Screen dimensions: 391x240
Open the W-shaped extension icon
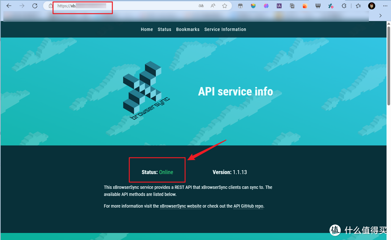318,6
